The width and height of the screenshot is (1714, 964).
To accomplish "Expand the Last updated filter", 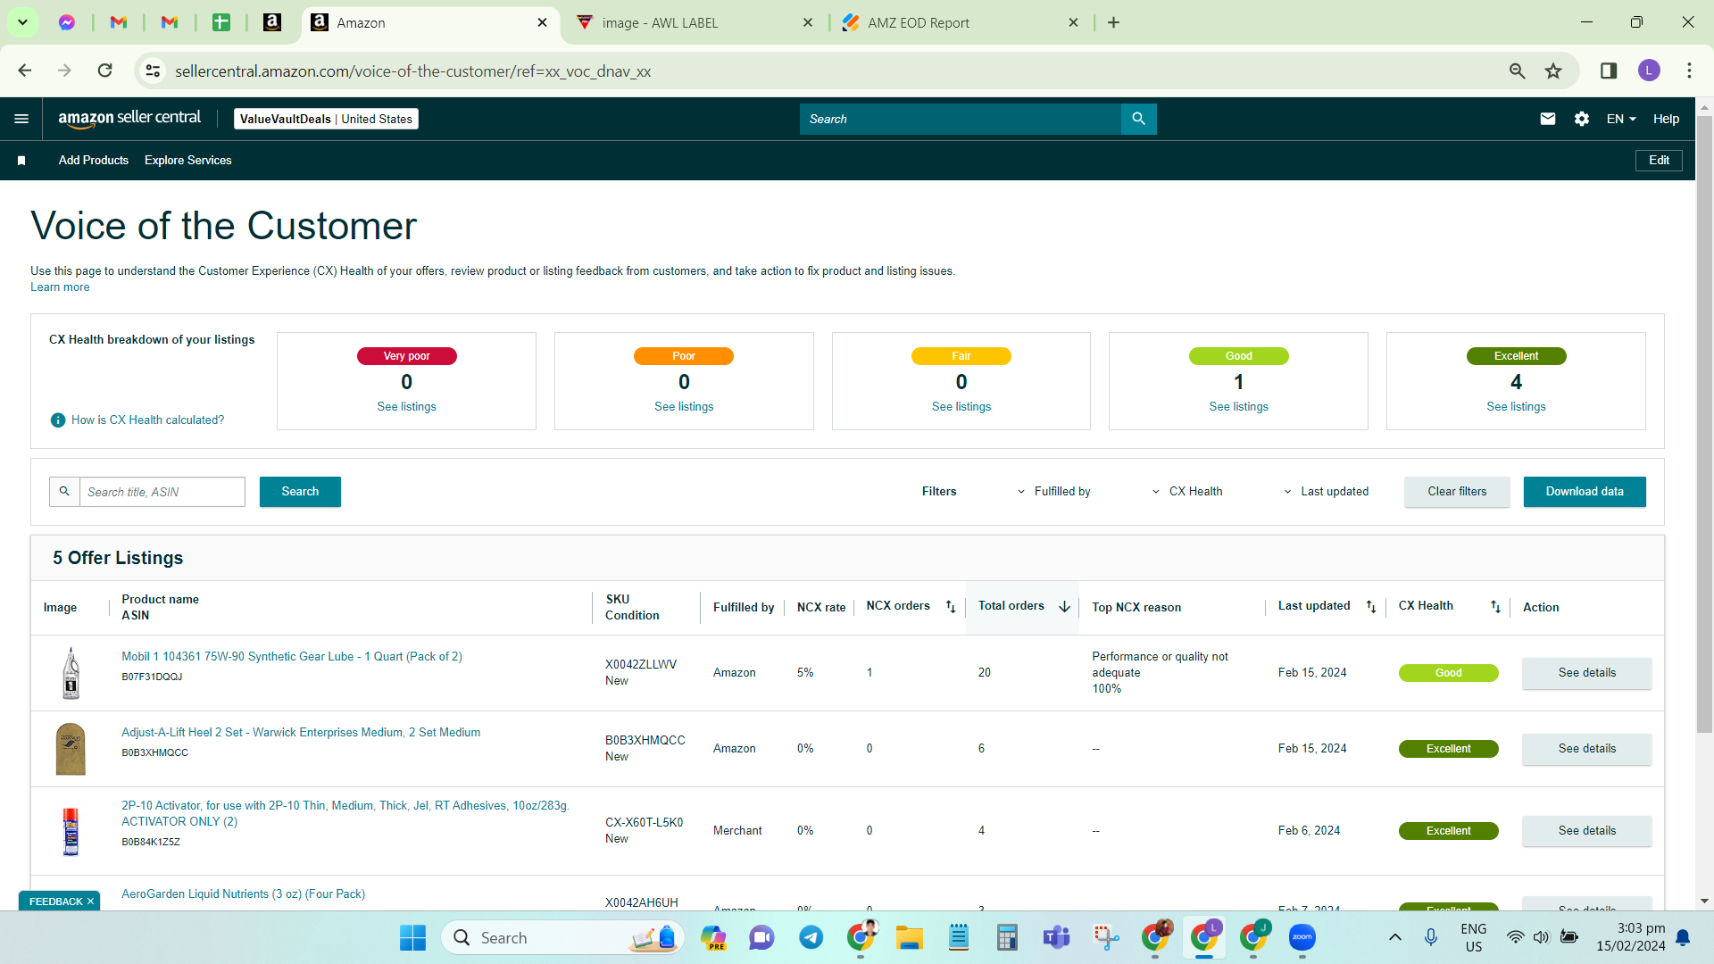I will pos(1326,492).
